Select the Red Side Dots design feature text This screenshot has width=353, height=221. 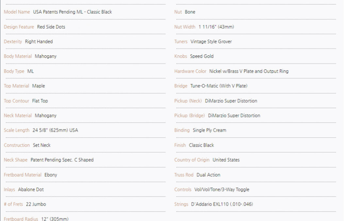tap(51, 27)
